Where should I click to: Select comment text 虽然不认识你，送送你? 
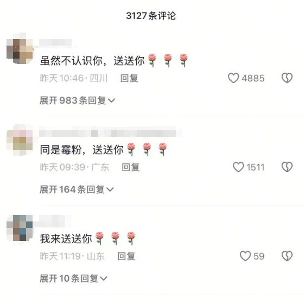coord(92,61)
